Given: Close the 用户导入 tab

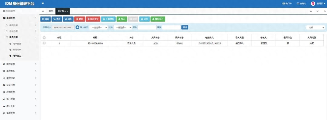Looking at the screenshot, I should click(68, 11).
